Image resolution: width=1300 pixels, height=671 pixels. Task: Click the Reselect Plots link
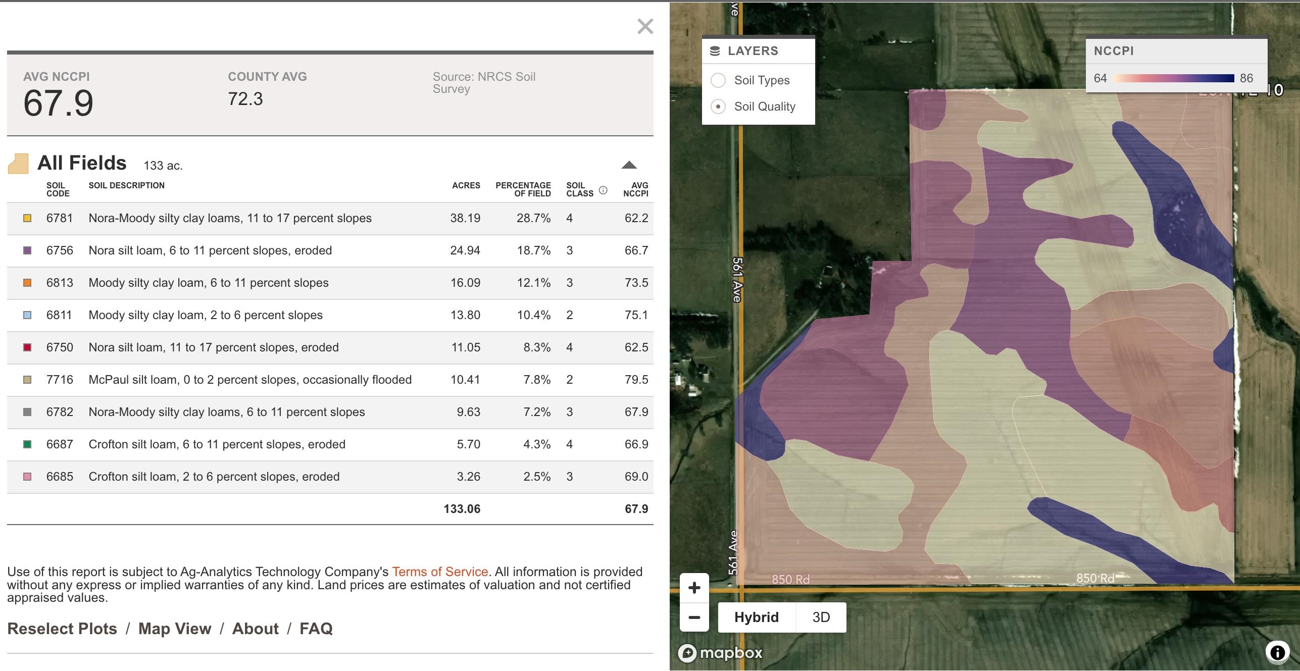(x=62, y=629)
